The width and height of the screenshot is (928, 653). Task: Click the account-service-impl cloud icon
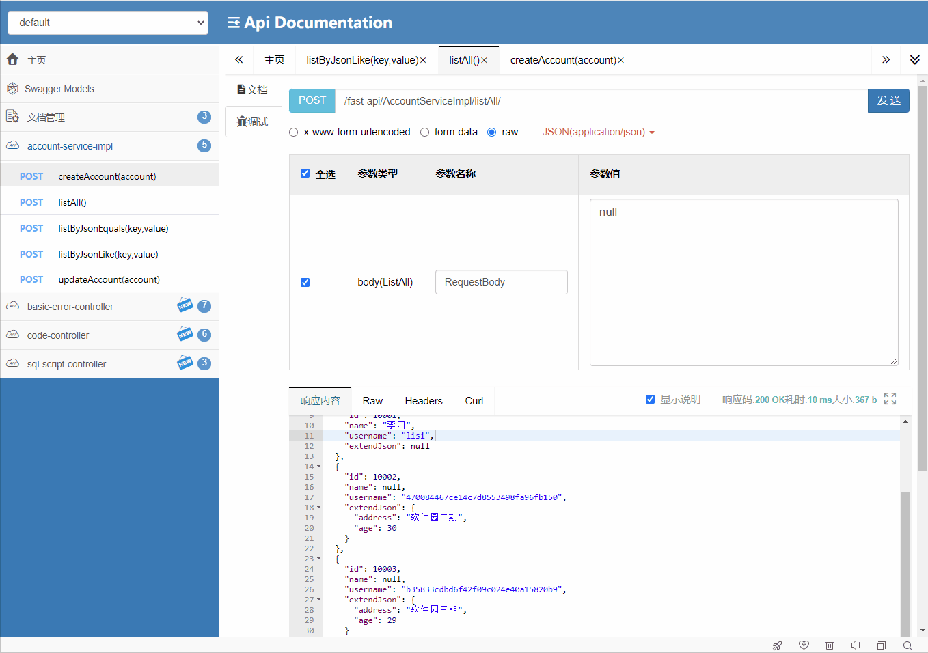(x=12, y=145)
